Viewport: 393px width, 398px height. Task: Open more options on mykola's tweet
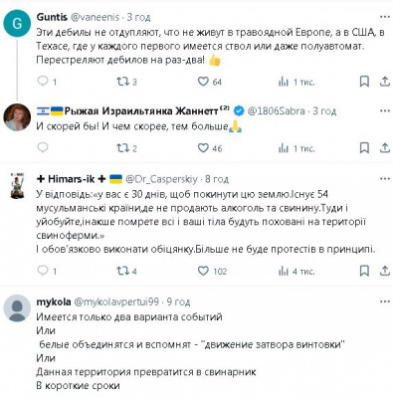click(x=385, y=301)
